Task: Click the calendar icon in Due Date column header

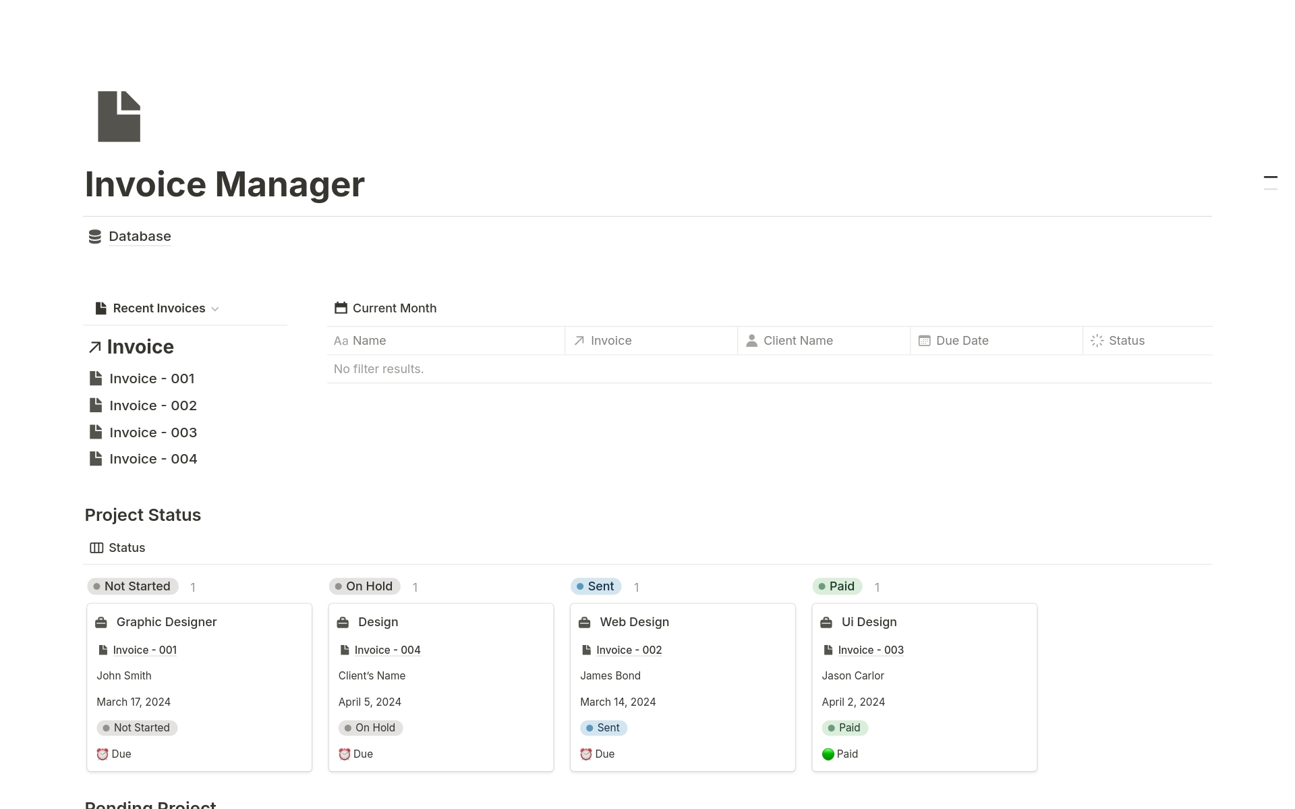Action: coord(924,341)
